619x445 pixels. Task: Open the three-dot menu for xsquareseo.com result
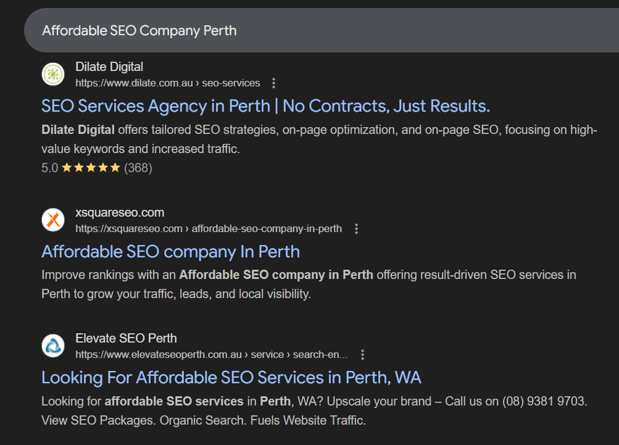[x=356, y=228]
